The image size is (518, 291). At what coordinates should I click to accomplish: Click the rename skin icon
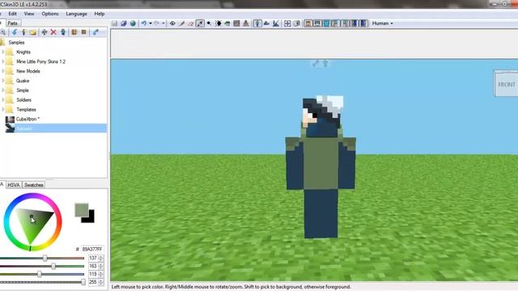(x=45, y=32)
